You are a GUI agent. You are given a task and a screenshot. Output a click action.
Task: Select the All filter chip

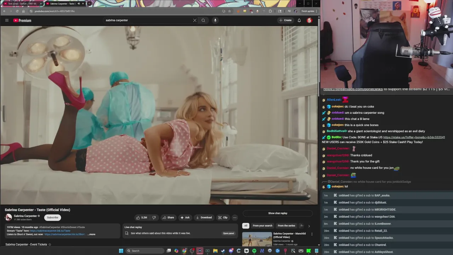point(246,226)
